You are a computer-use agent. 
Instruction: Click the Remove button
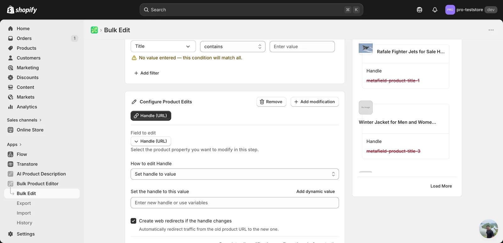pyautogui.click(x=271, y=102)
